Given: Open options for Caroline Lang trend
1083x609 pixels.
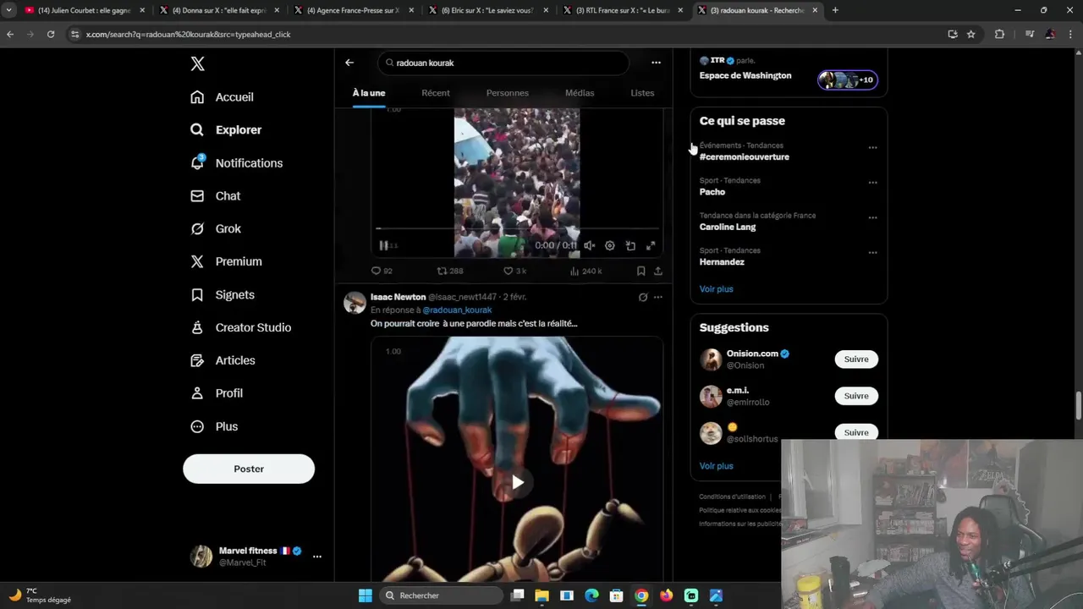Looking at the screenshot, I should coord(872,218).
